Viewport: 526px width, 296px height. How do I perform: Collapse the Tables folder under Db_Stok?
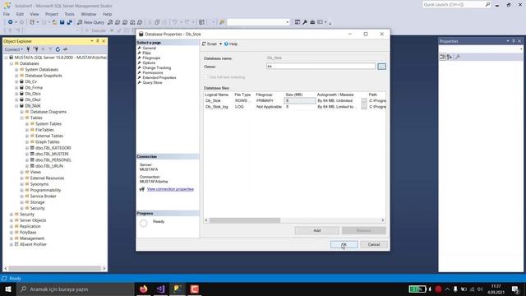coord(22,118)
